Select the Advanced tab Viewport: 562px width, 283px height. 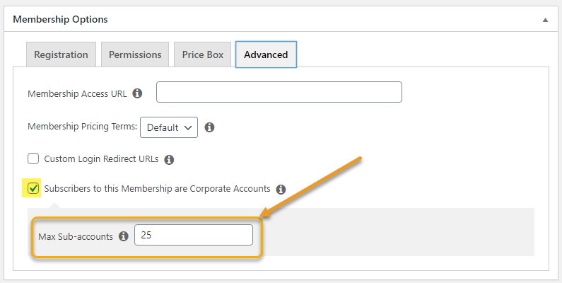(x=266, y=54)
